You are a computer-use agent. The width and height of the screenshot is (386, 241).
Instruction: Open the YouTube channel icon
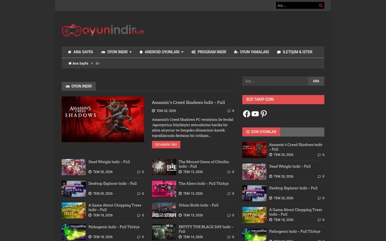point(255,114)
